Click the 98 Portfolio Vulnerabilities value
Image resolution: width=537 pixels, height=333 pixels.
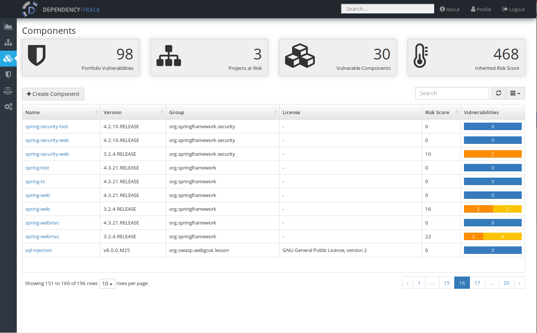[x=125, y=54]
